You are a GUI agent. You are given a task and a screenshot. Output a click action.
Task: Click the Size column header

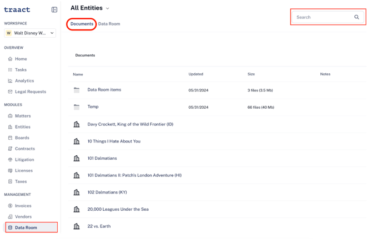point(251,74)
